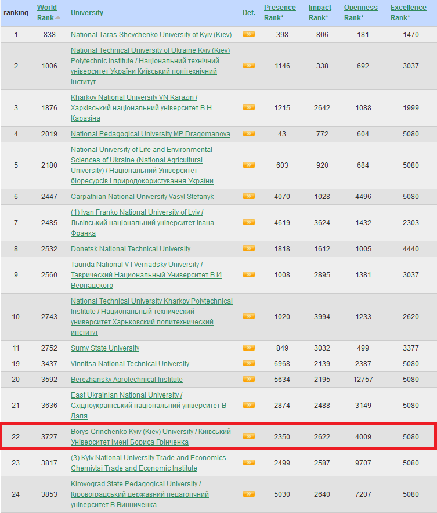Open Taurida National V I Vernadsky University link

146,275
